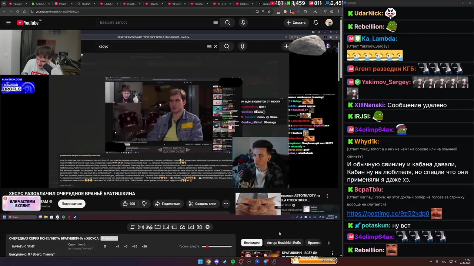Open Steam from the taskbar

224,262
